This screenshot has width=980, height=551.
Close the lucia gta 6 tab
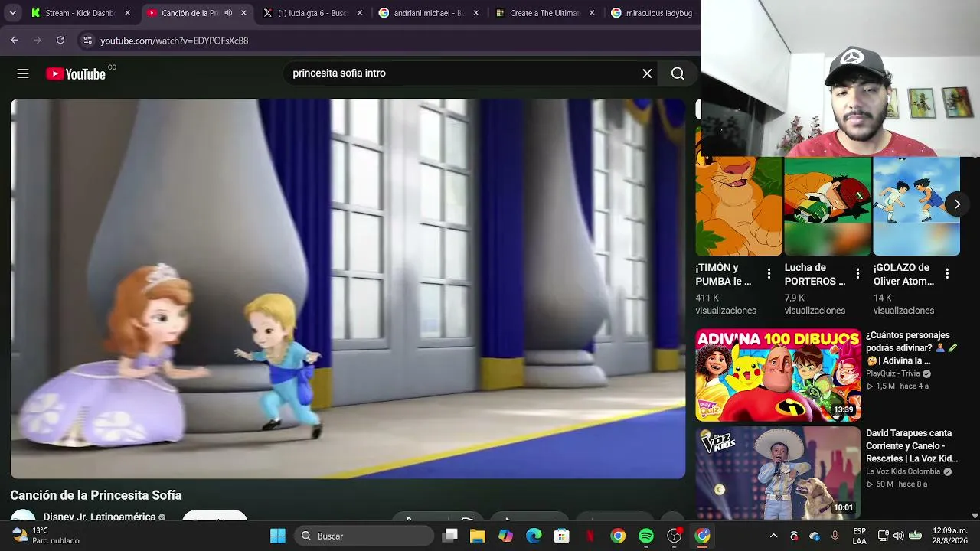point(360,13)
